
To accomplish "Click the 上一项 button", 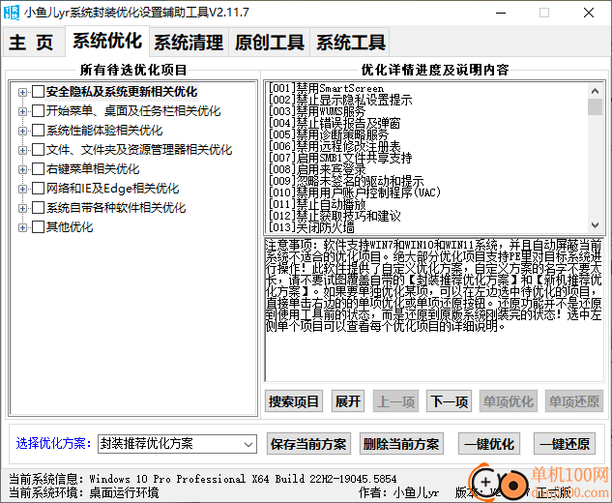I will pyautogui.click(x=395, y=401).
